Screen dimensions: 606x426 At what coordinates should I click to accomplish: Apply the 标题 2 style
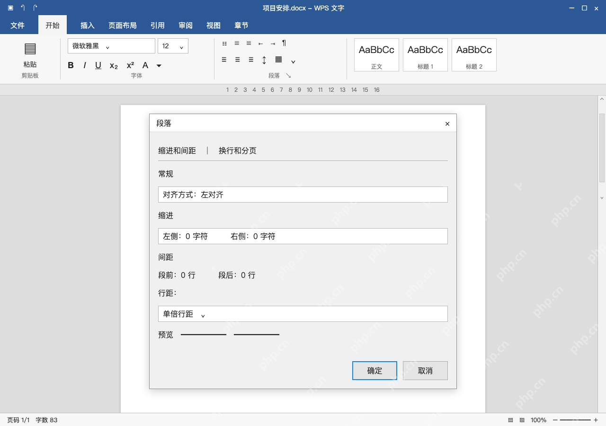click(474, 55)
